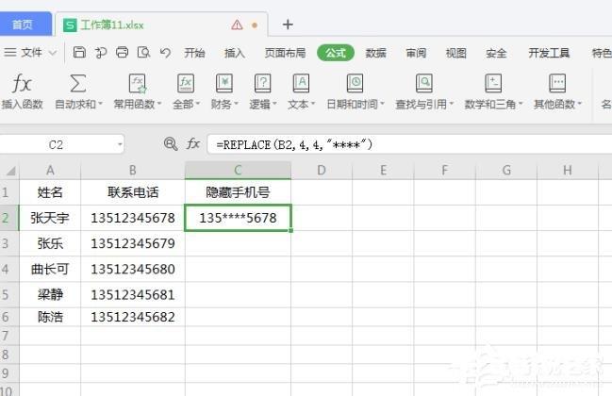The width and height of the screenshot is (612, 396).
Task: Switch to the Home (开始) ribbon tab
Action: coord(194,53)
